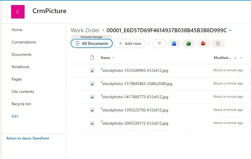This screenshot has height=159, width=251.
Task: Expand the Name column dropdown
Action: click(113, 58)
